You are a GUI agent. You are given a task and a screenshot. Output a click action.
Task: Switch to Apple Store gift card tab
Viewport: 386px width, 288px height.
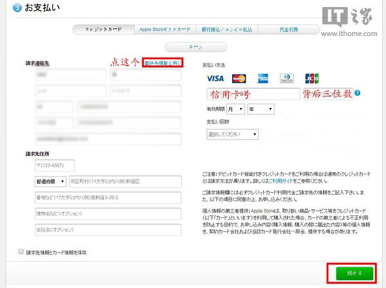click(x=165, y=30)
